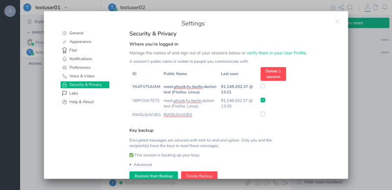Viewport: 392px width, 190px height.
Task: Click the search icon in room header
Action: coord(350,7)
